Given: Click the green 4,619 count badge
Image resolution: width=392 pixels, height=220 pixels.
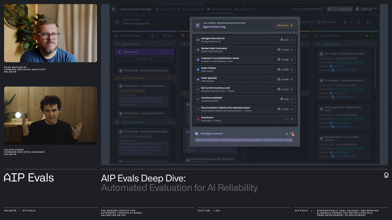Looking at the screenshot, I should click(x=370, y=36).
